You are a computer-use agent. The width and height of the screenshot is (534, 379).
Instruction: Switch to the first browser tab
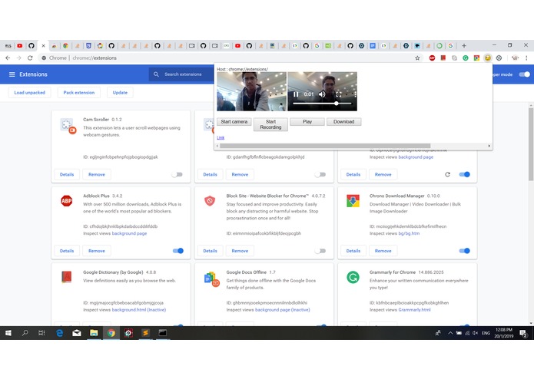8,45
